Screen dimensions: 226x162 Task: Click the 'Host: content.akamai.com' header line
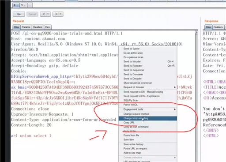(x=38, y=39)
